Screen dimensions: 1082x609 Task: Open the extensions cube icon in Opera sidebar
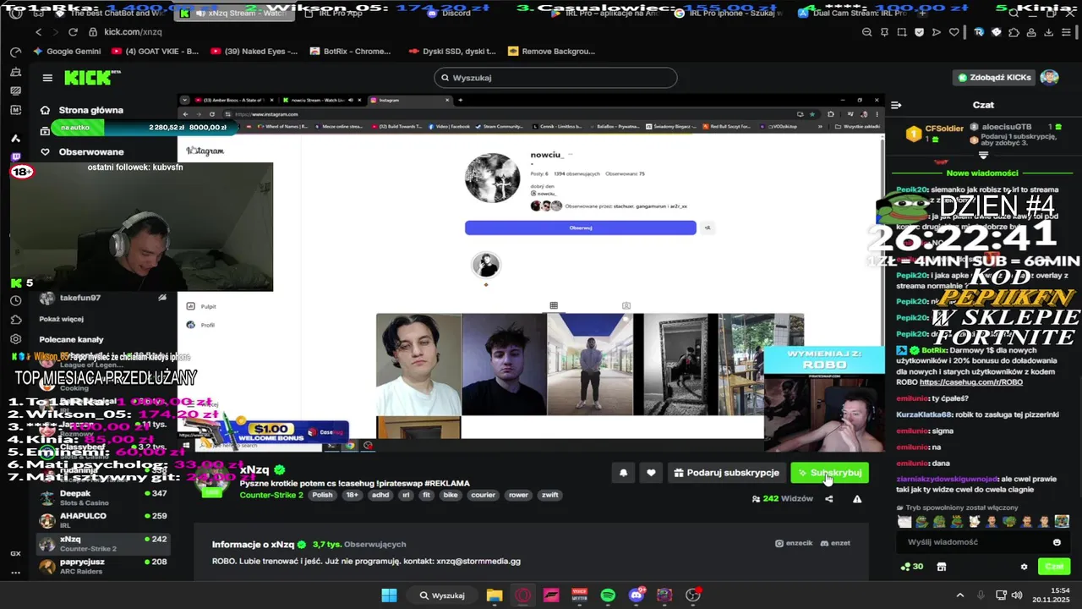(x=15, y=320)
